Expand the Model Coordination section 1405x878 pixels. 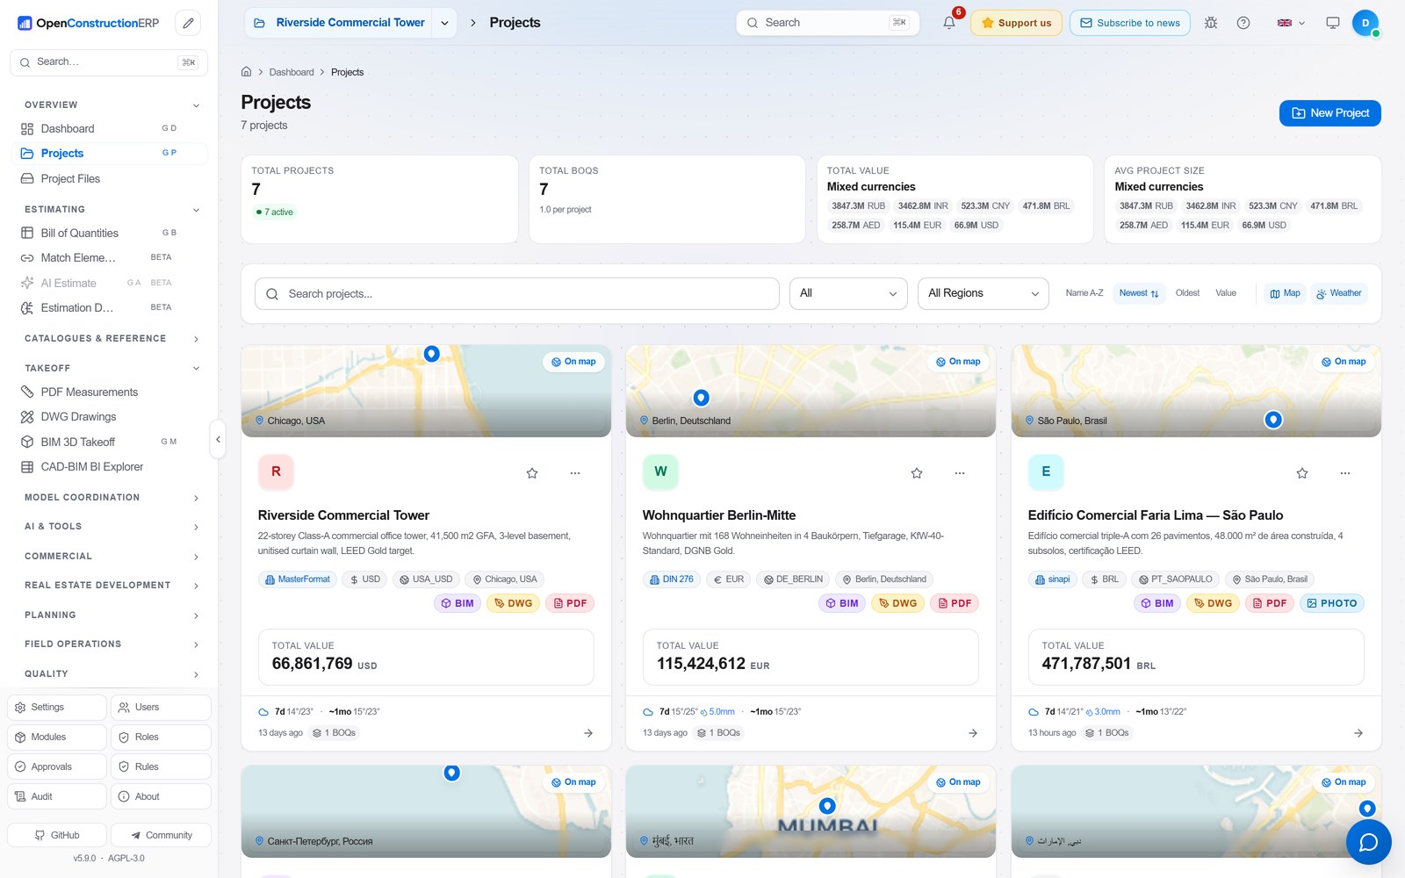(112, 497)
